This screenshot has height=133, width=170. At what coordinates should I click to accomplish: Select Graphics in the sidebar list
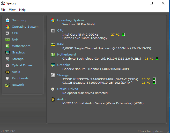pos(18,52)
